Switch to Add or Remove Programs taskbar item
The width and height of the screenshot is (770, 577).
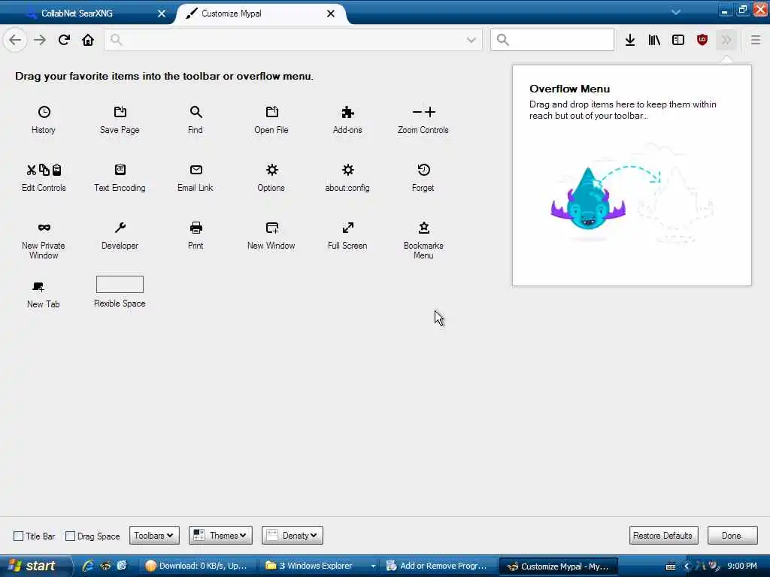(x=438, y=566)
